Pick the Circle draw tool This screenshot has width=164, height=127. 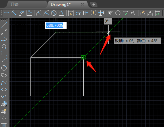click(x=4, y=68)
